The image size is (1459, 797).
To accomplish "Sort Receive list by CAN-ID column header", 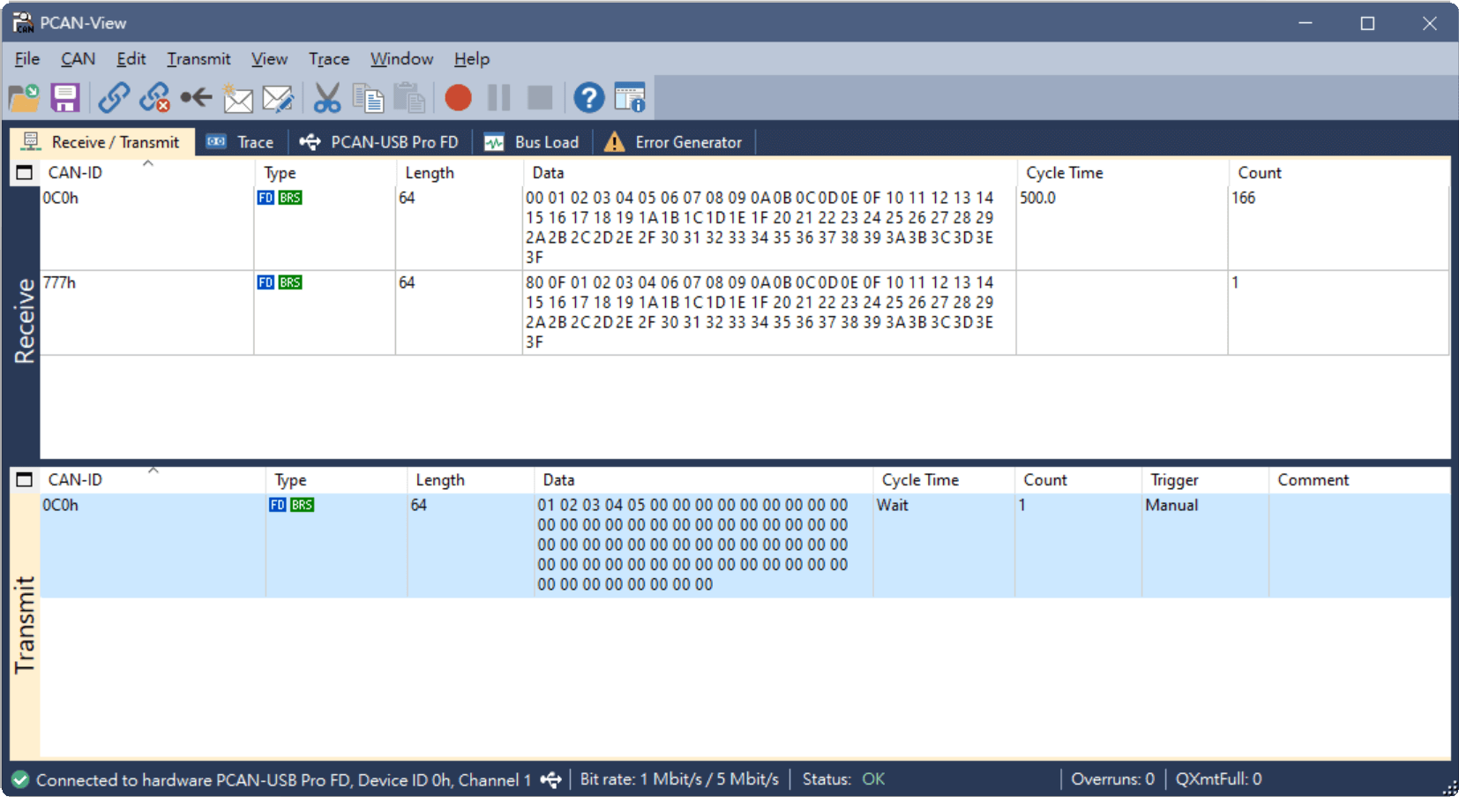I will click(x=147, y=172).
